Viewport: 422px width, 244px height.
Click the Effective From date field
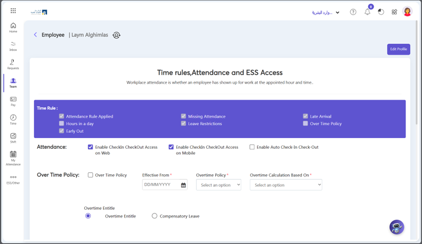coord(161,185)
